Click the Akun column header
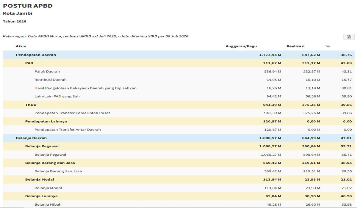 tap(21, 46)
